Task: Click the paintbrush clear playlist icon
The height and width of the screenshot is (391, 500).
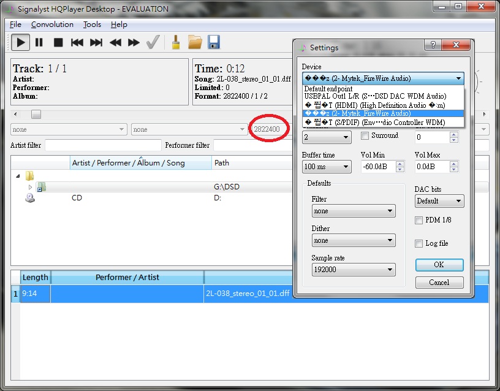Action: pos(176,42)
